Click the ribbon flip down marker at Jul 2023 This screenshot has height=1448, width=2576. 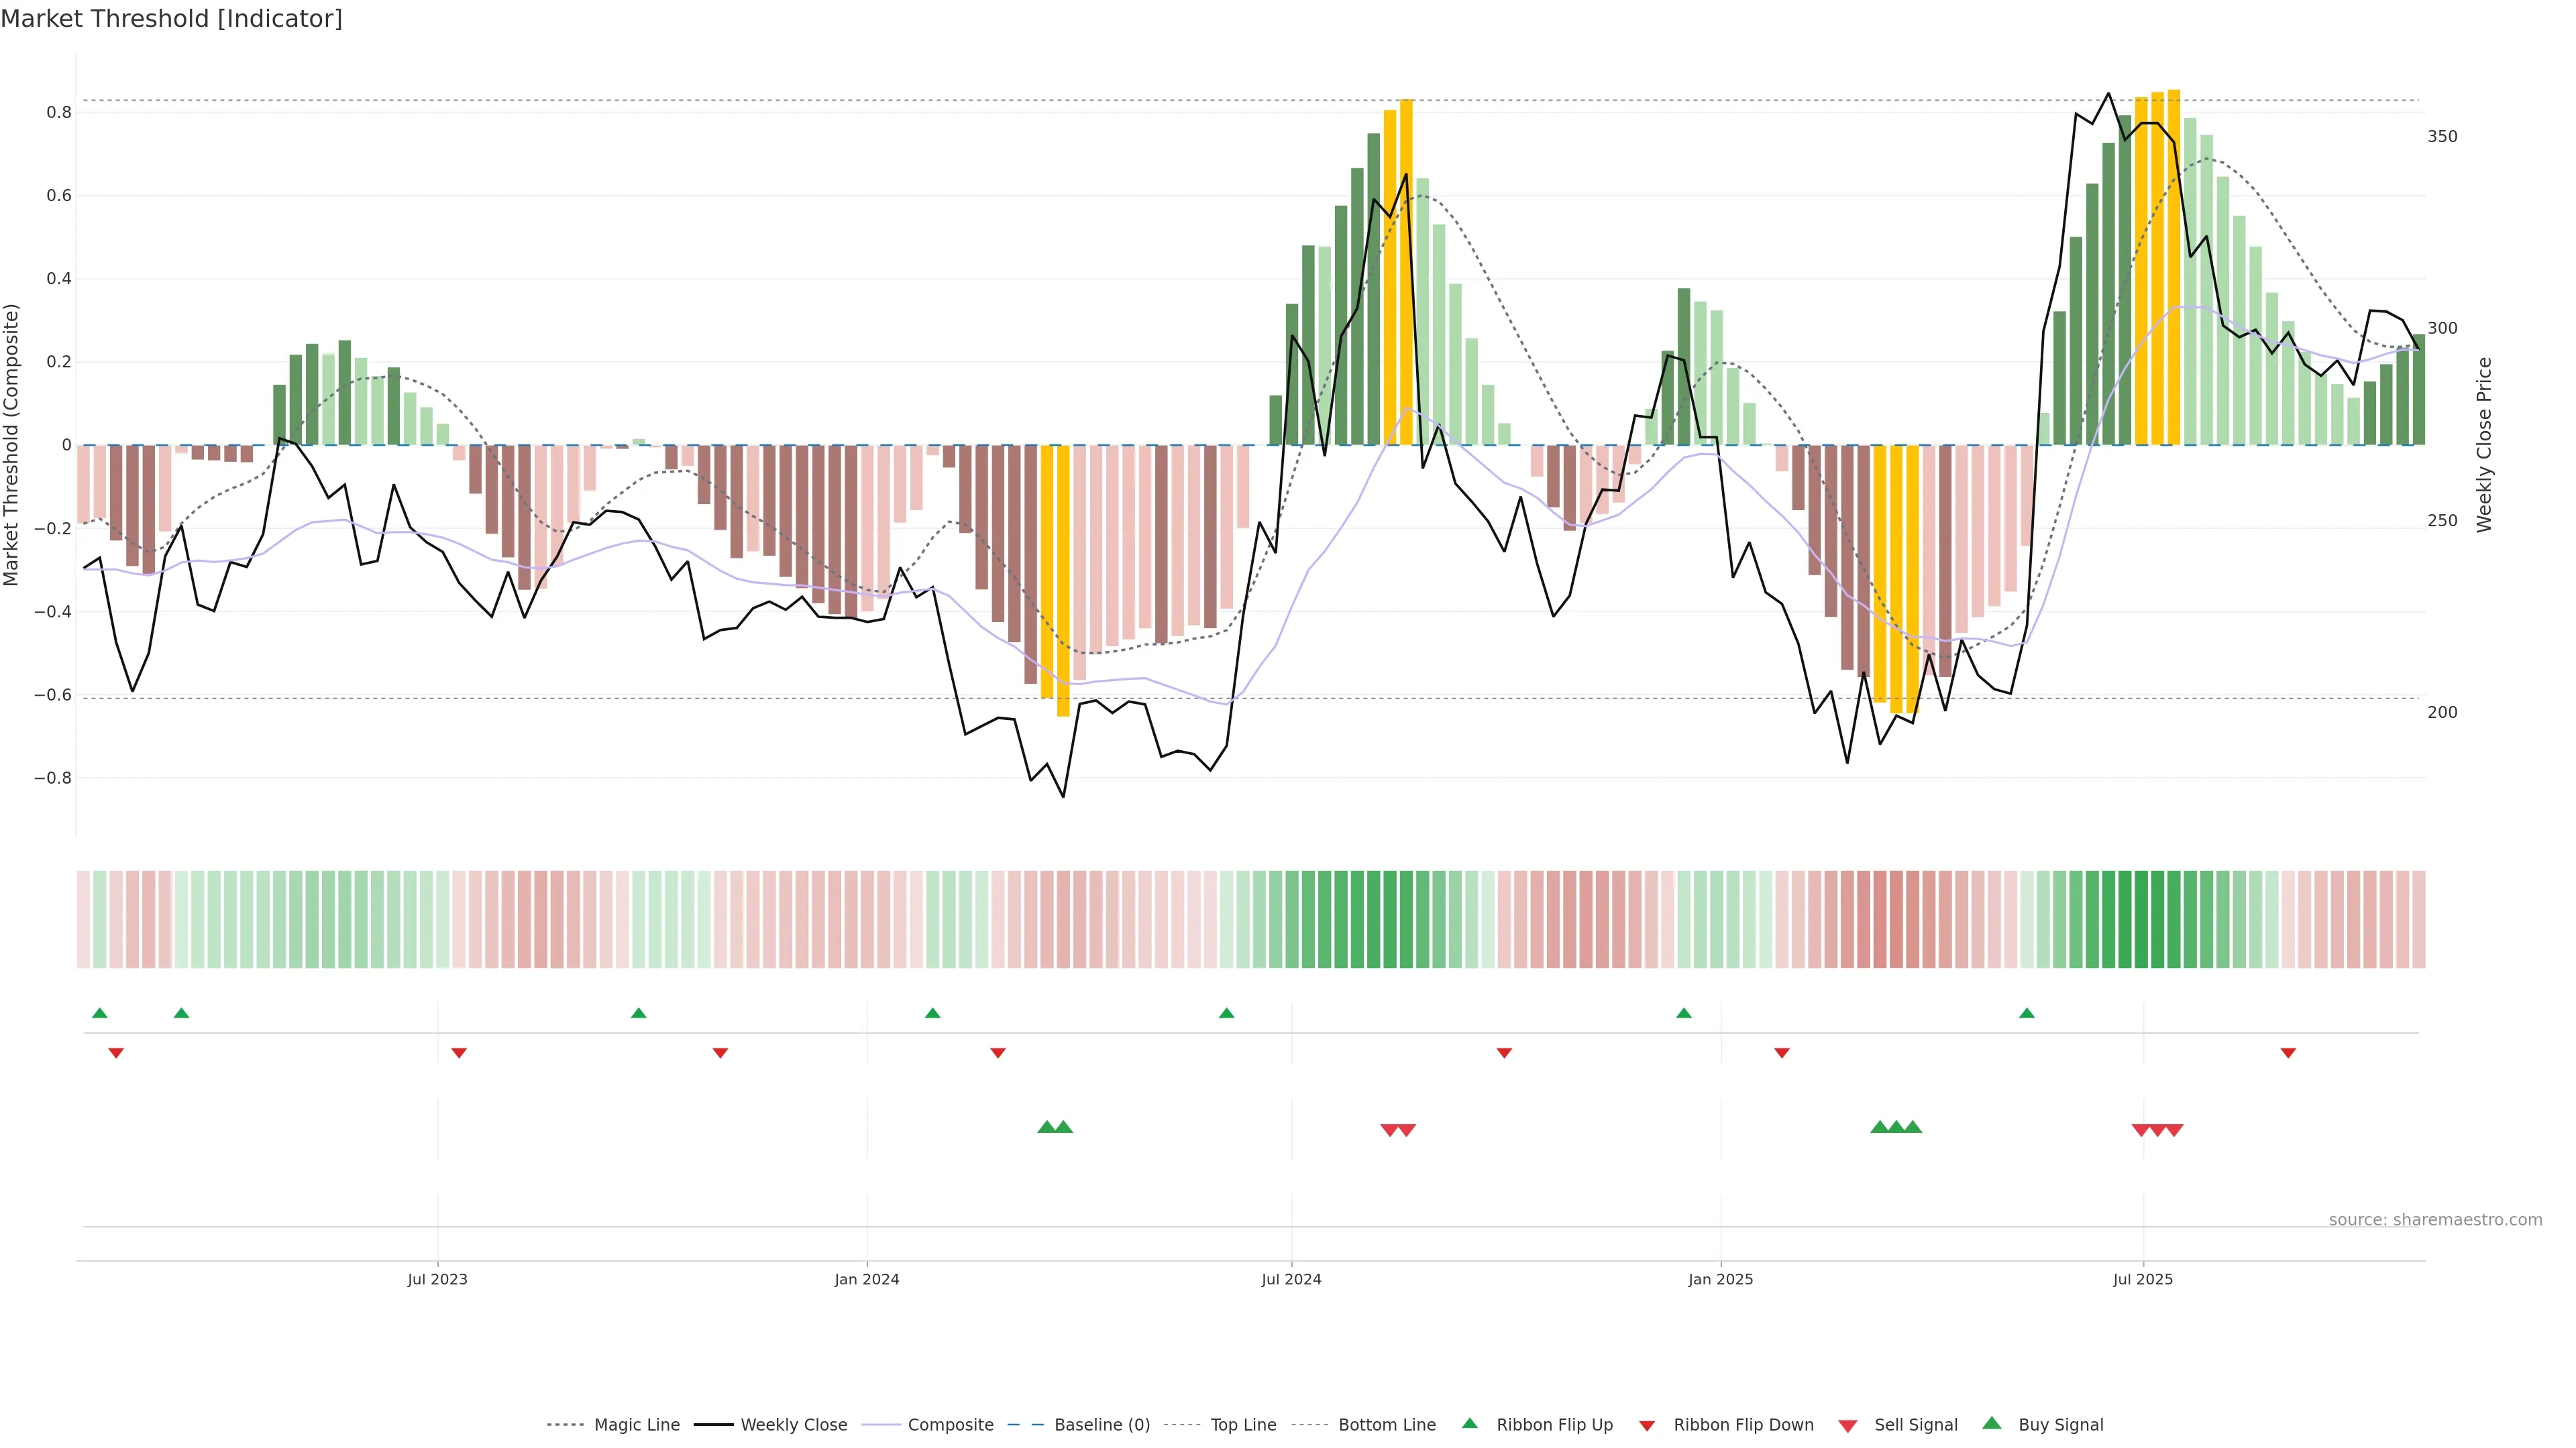click(459, 1052)
